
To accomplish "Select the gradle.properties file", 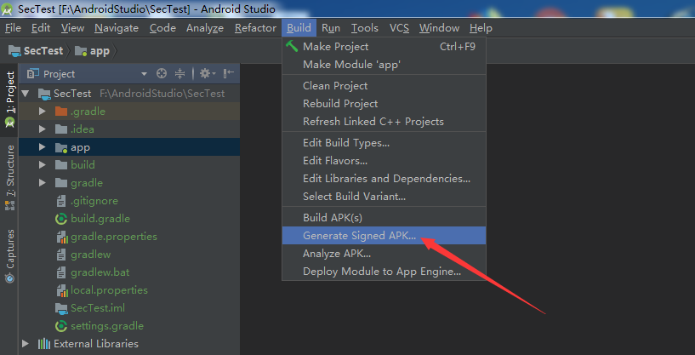I will pos(113,237).
